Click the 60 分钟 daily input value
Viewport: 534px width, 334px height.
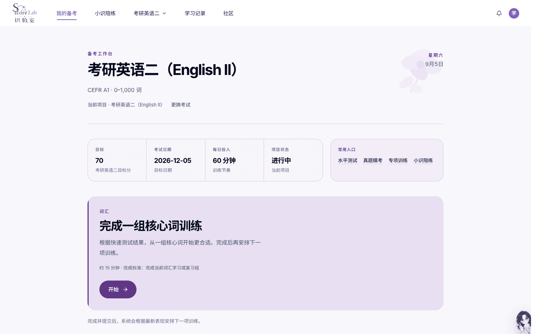[x=224, y=160]
